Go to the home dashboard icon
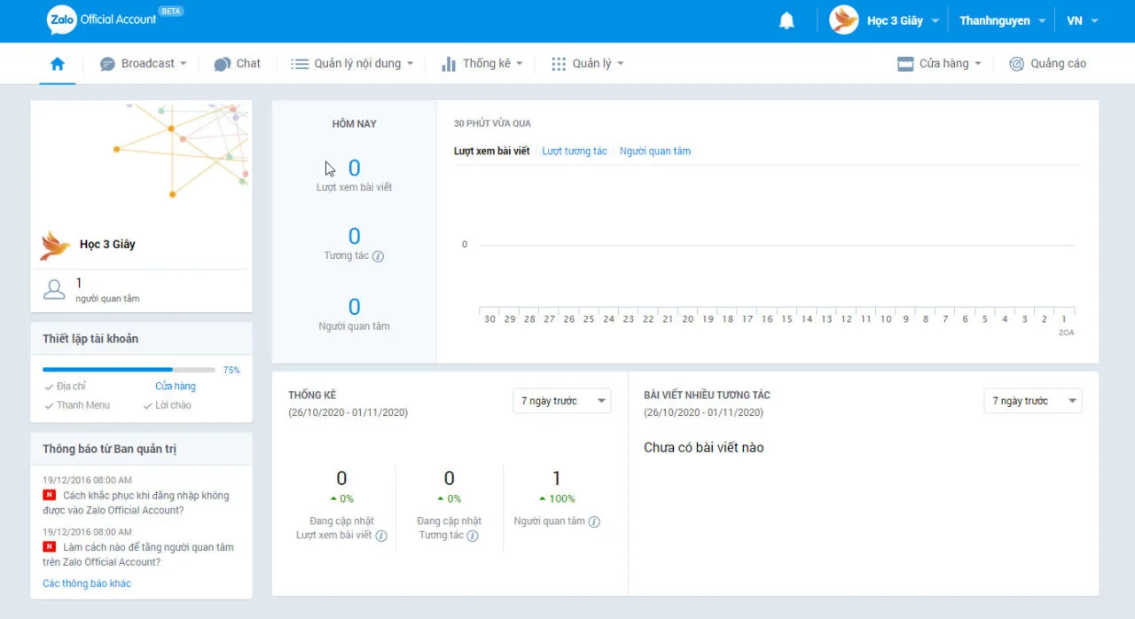 point(58,64)
